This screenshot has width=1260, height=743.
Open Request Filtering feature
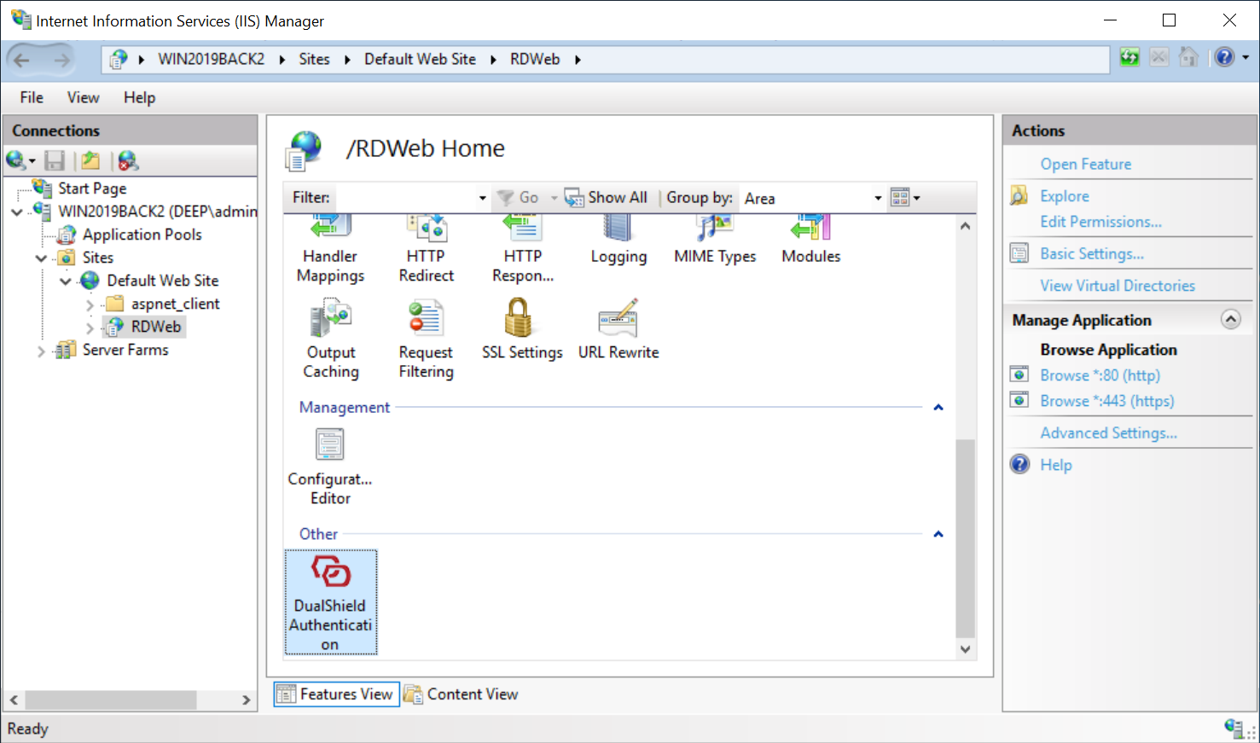[x=426, y=339]
